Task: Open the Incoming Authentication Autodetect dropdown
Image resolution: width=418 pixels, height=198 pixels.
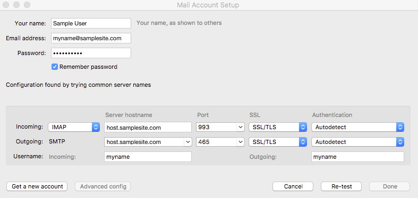Action: click(x=357, y=127)
